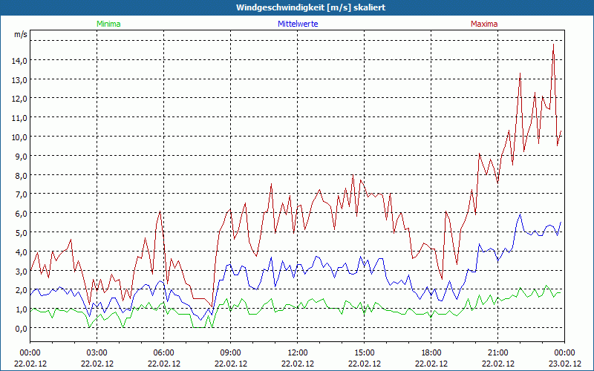Click the 9,0 y-axis value

[22, 156]
